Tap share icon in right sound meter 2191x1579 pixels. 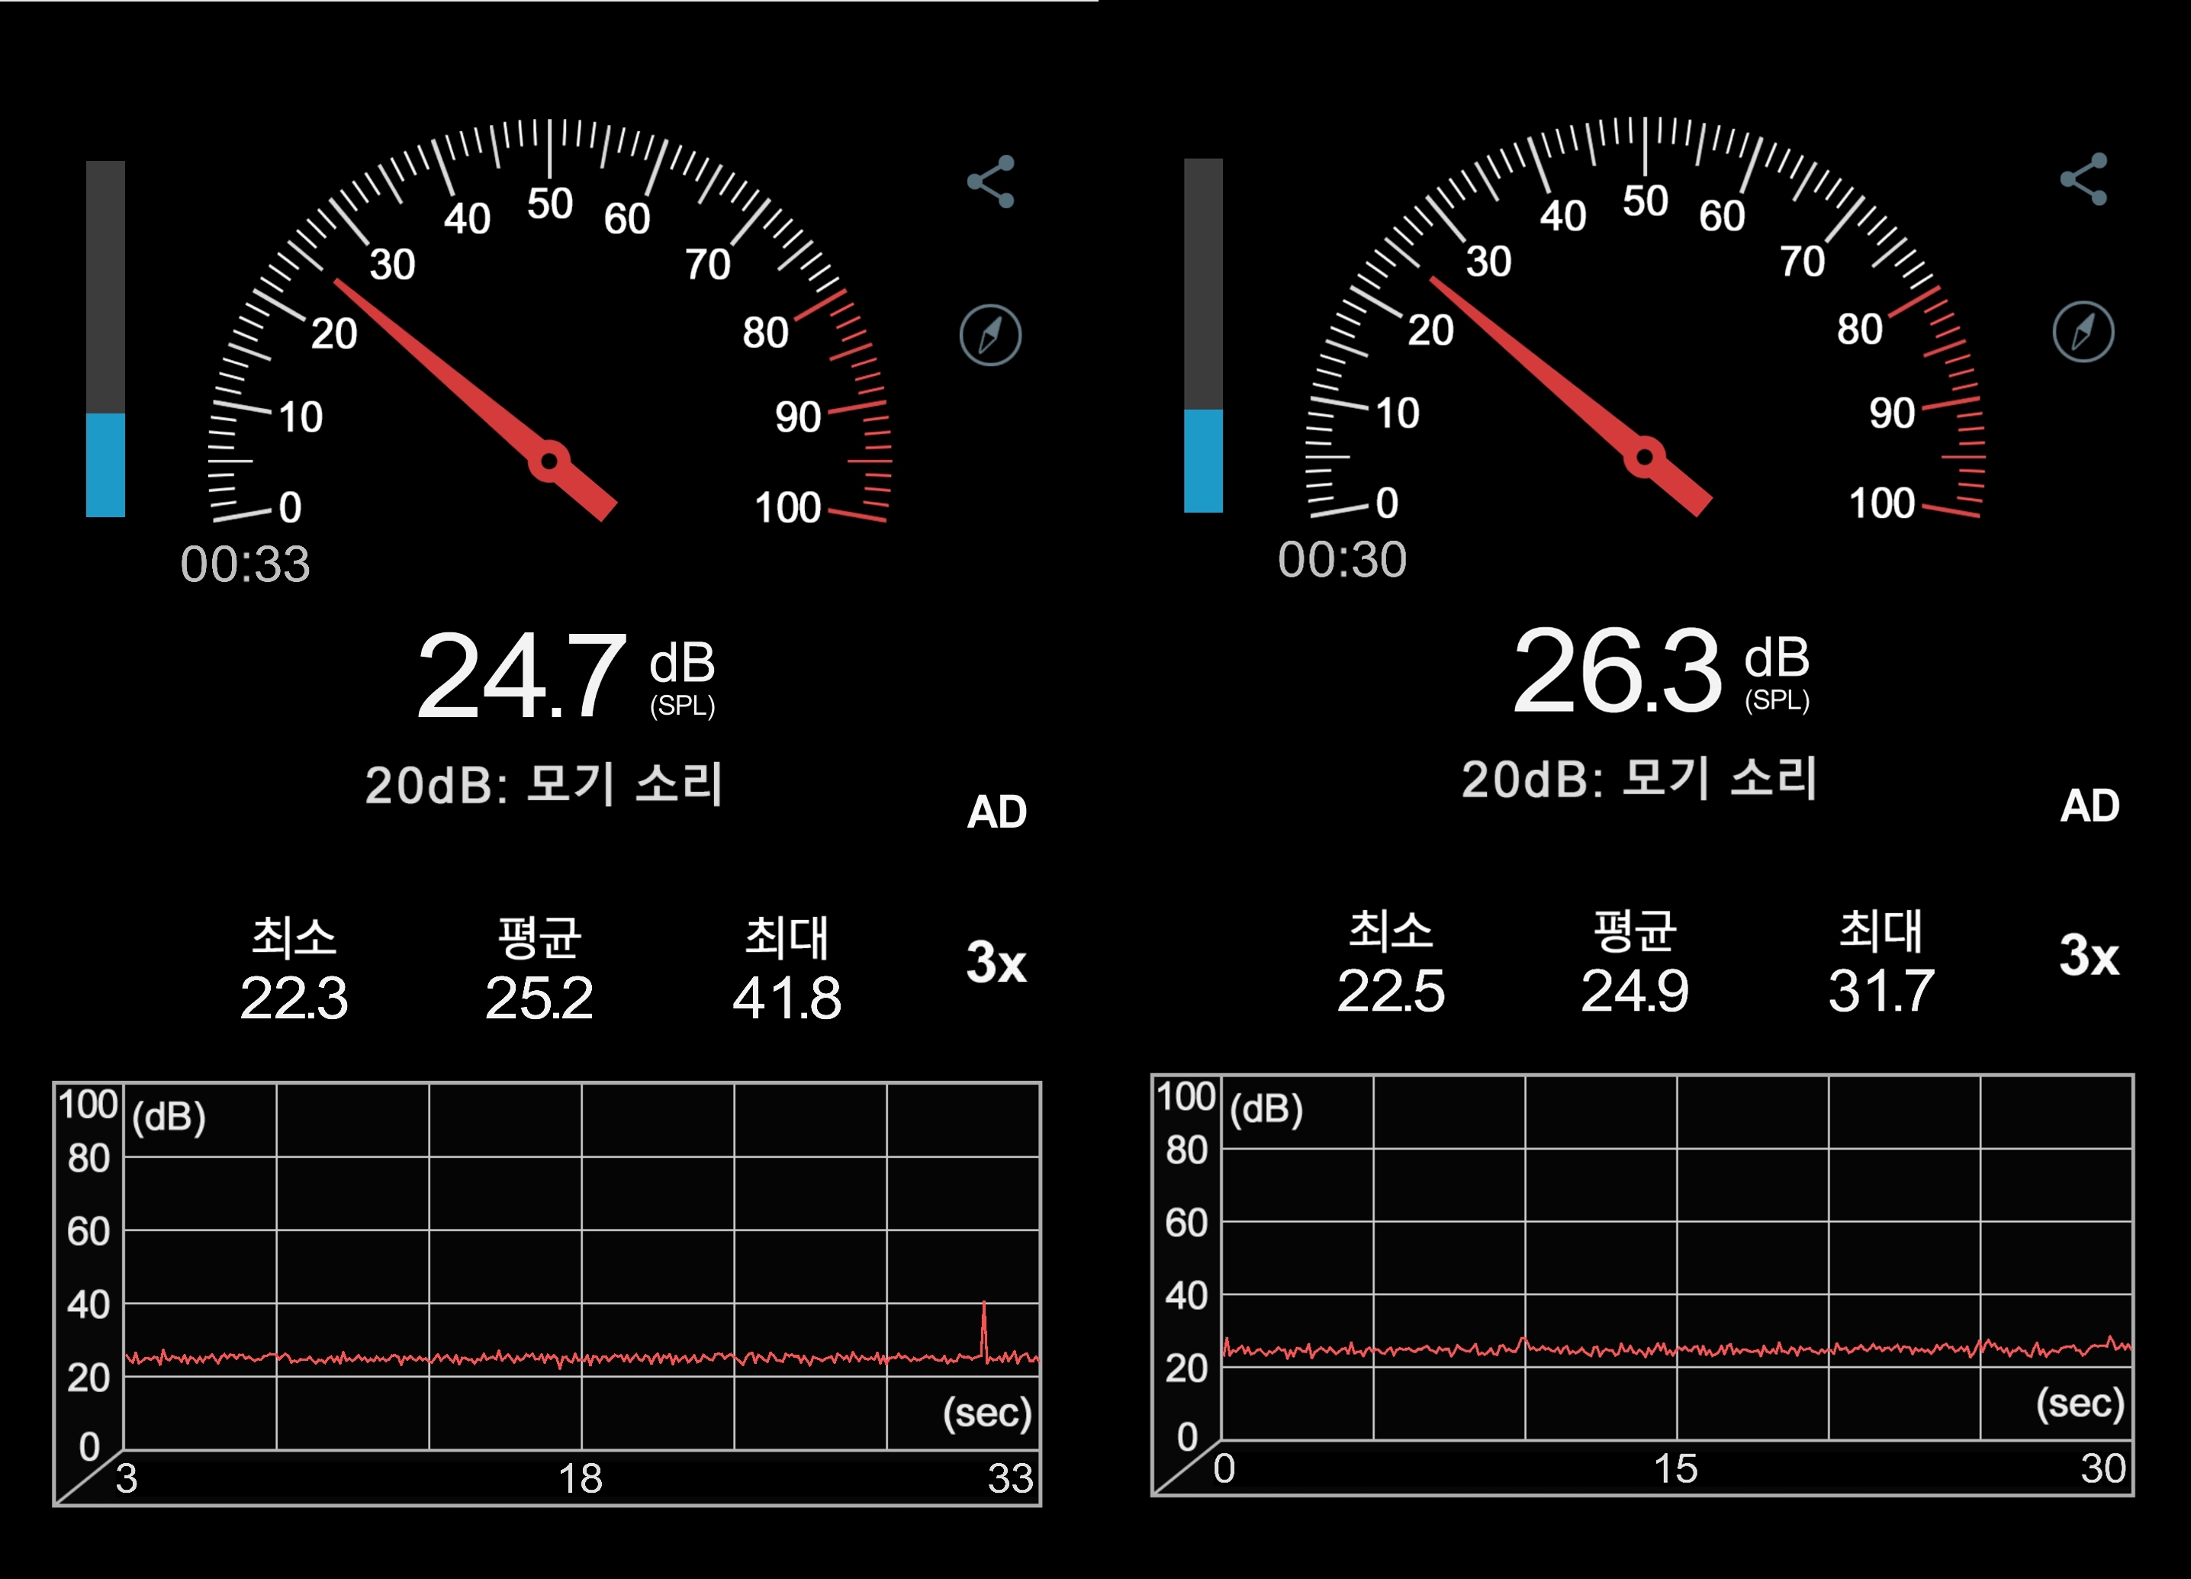click(2083, 178)
